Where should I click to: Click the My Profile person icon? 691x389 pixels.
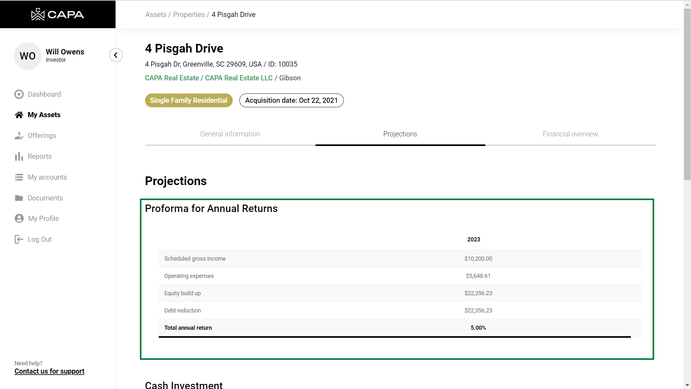click(x=19, y=219)
